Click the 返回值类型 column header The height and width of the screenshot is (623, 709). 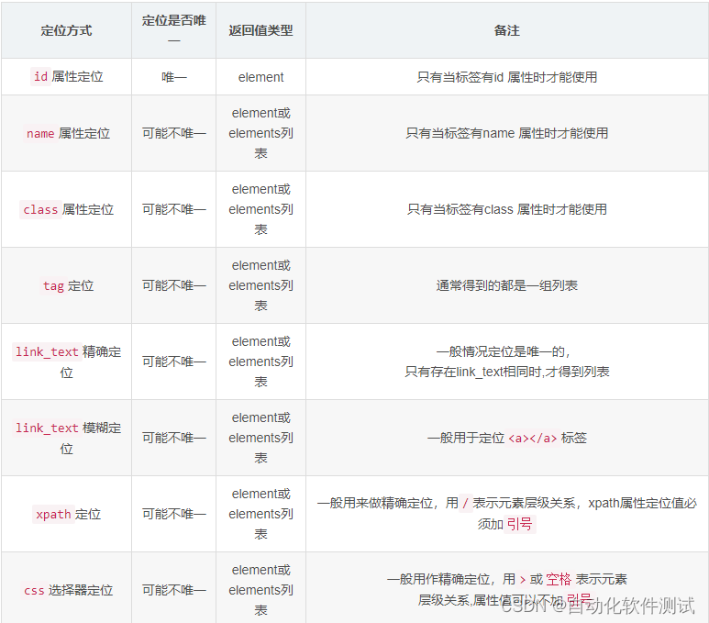(260, 30)
